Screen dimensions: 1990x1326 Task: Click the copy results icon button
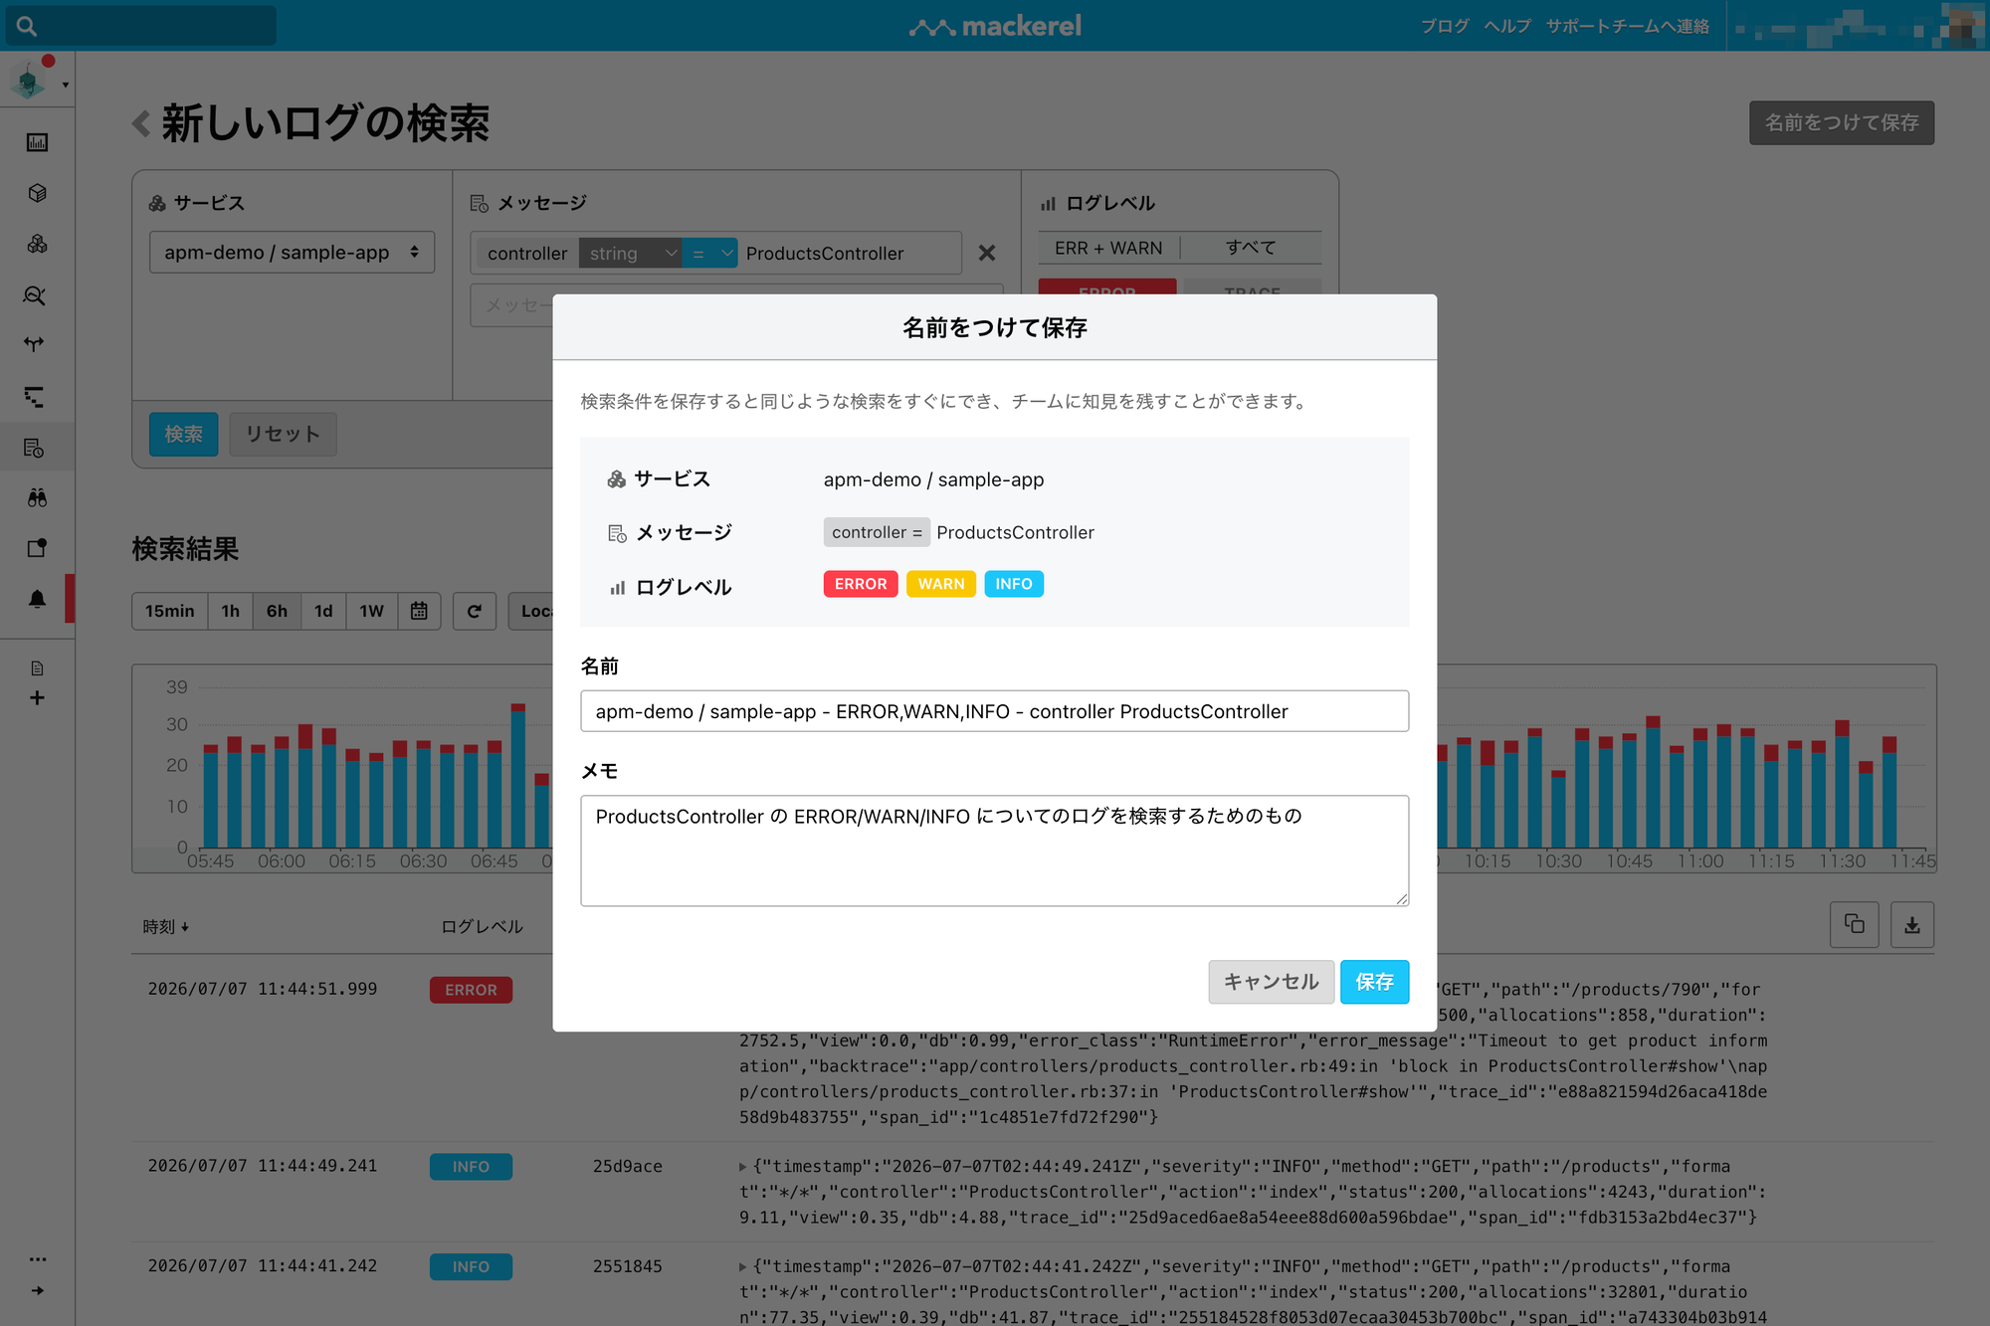point(1855,925)
